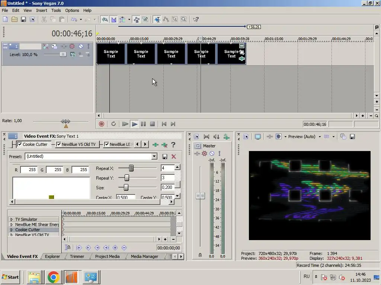Image resolution: width=381 pixels, height=285 pixels.
Task: Select the Selection Edit tool icon
Action: point(175,19)
